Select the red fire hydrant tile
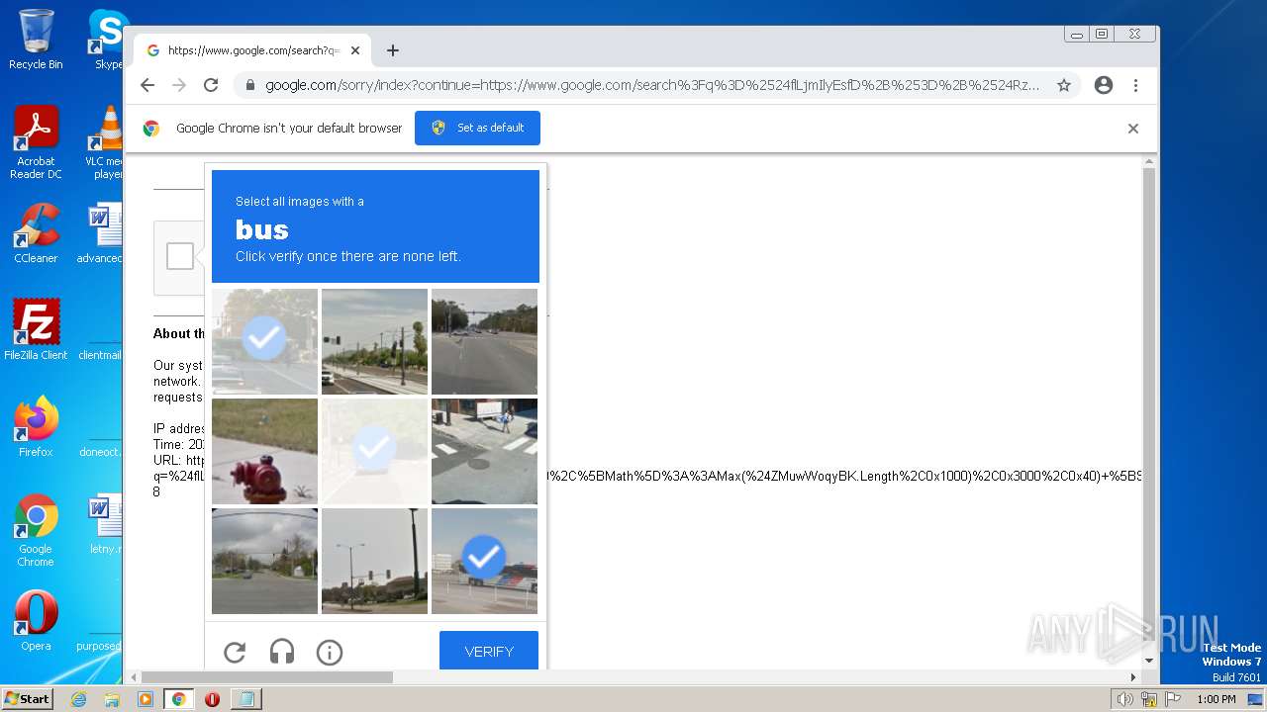 pos(264,451)
